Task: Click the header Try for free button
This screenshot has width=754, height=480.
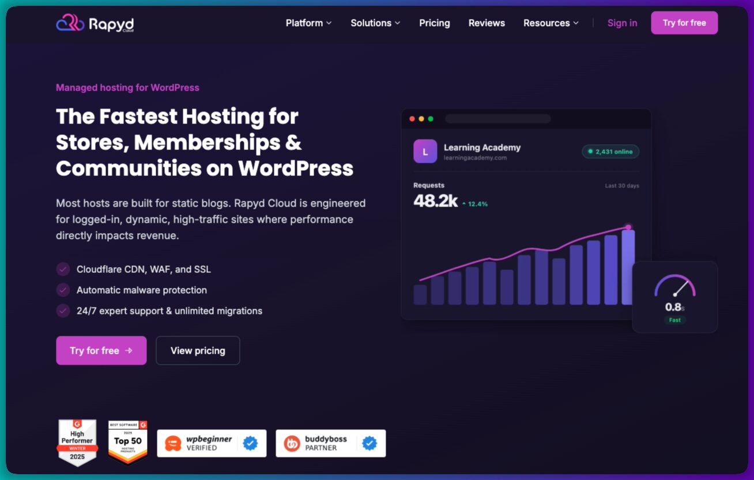Action: [684, 23]
